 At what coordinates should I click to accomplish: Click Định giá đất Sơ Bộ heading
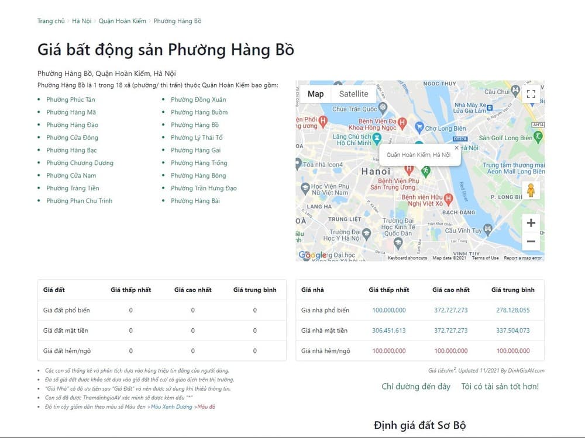click(419, 425)
